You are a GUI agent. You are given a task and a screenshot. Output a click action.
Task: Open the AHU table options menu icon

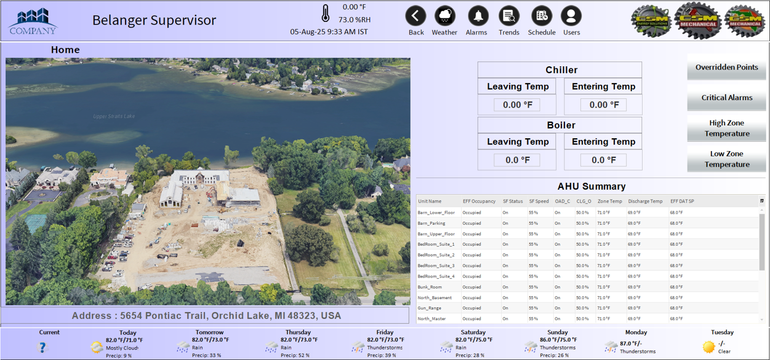pyautogui.click(x=762, y=201)
